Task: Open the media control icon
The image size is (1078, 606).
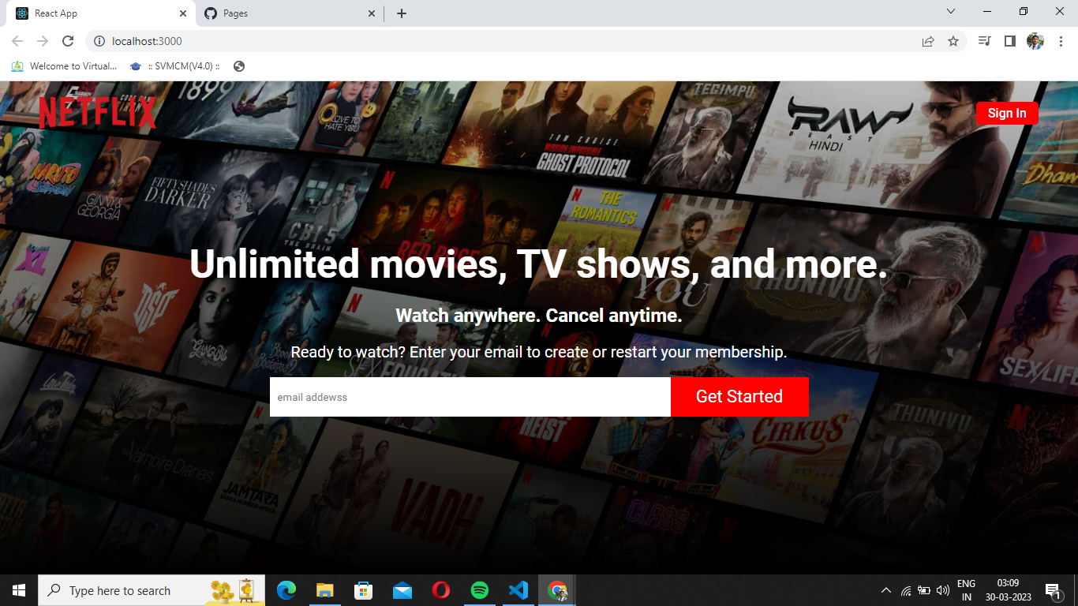Action: pos(984,41)
